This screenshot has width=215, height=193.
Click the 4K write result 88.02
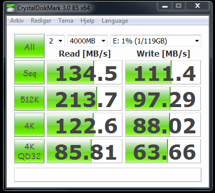click(163, 125)
